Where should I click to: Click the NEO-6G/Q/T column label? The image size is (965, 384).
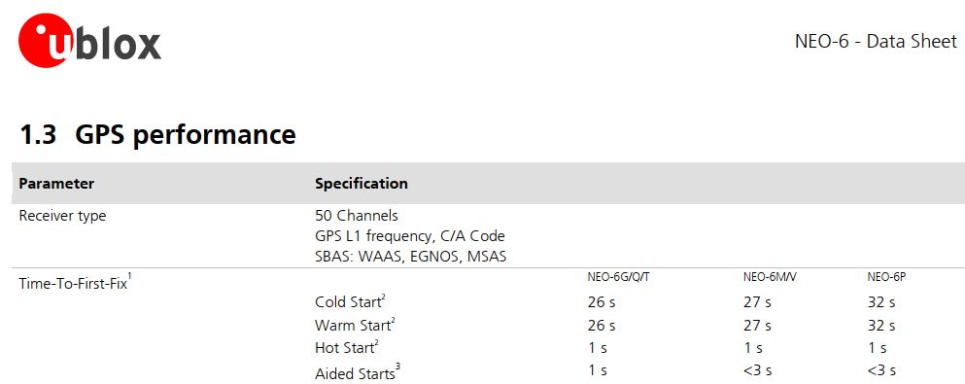pos(618,277)
